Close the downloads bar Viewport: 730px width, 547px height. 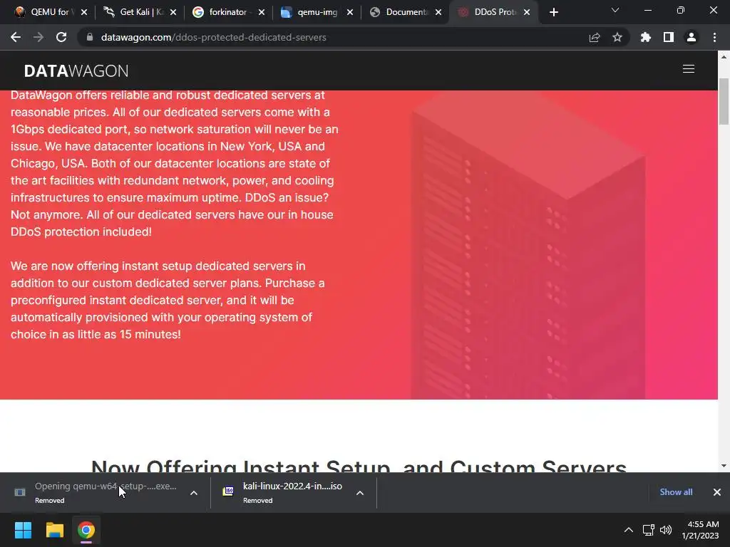point(717,492)
